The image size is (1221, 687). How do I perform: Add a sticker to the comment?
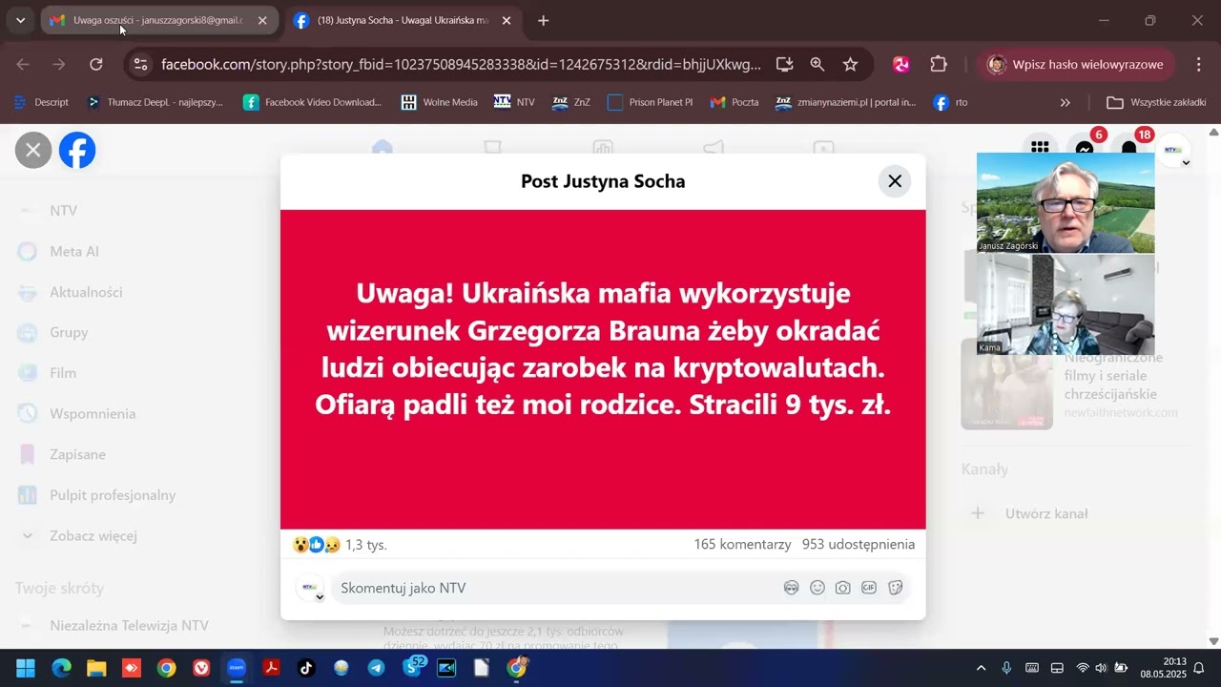pos(895,588)
